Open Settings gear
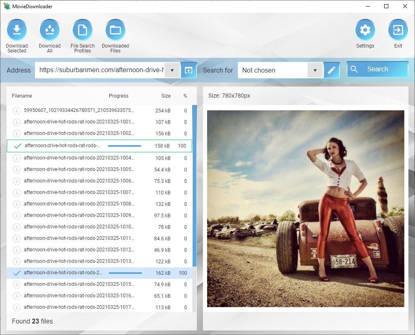Image resolution: width=415 pixels, height=335 pixels. 365,30
